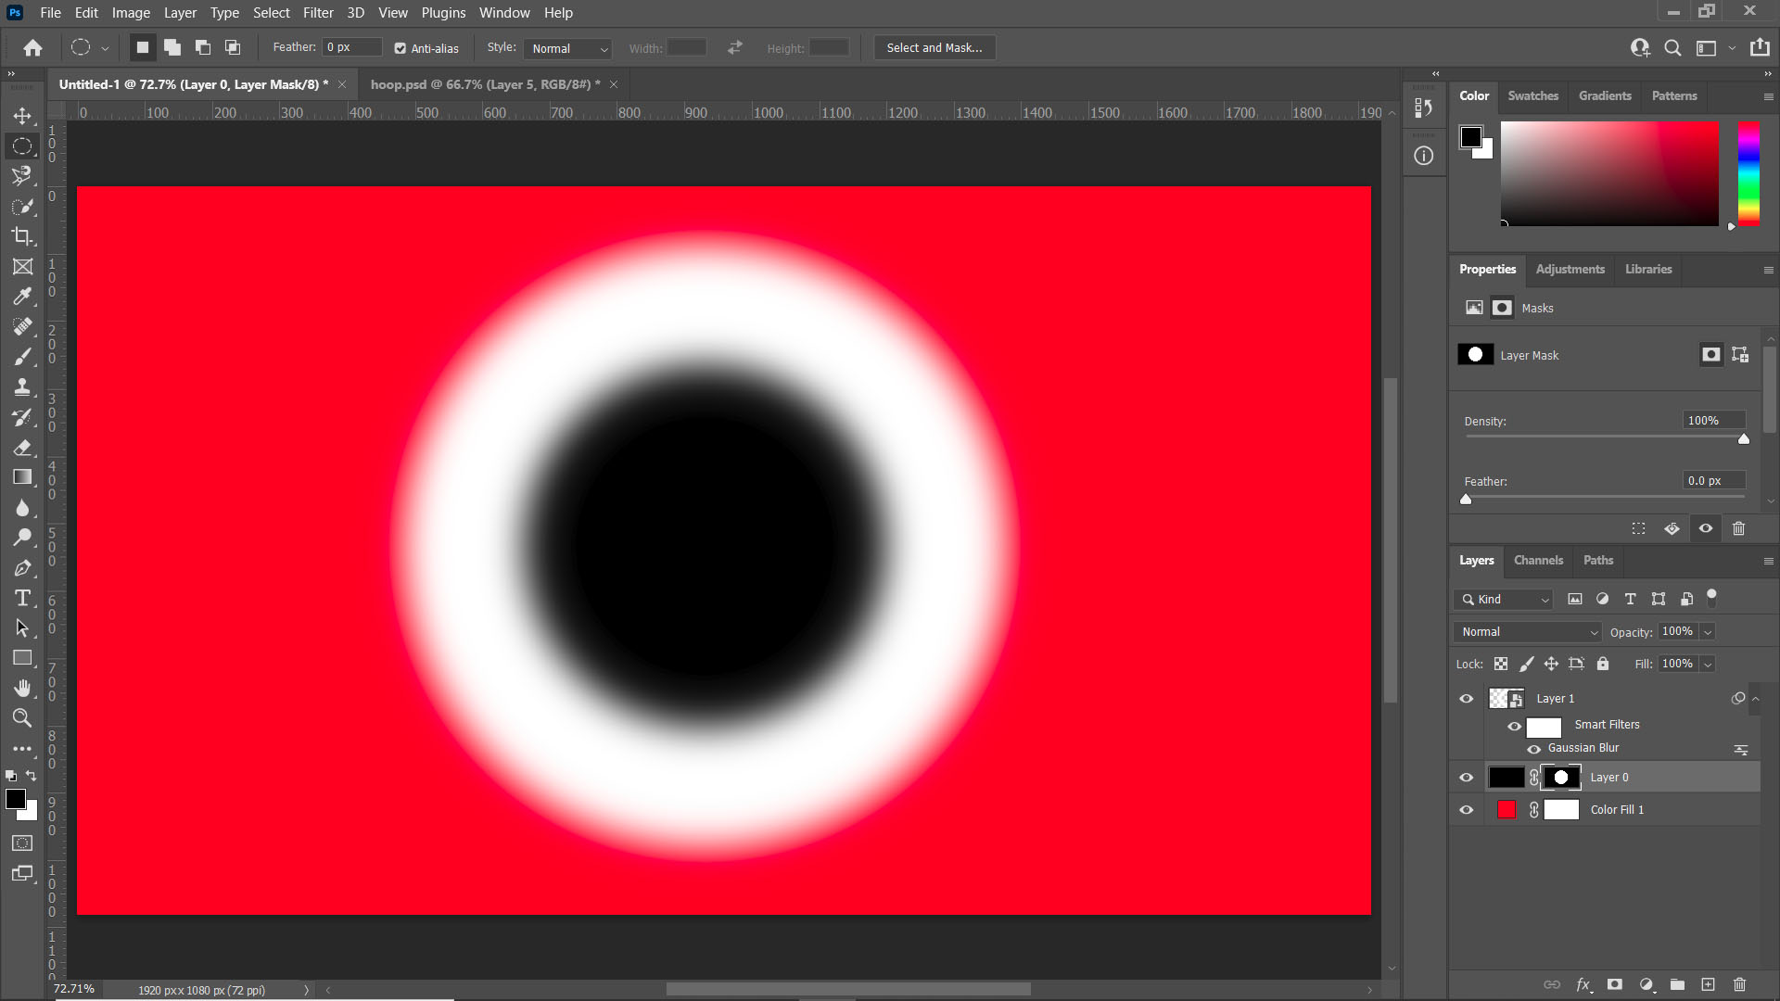Open the Style dropdown in options bar
1780x1001 pixels.
pyautogui.click(x=566, y=48)
